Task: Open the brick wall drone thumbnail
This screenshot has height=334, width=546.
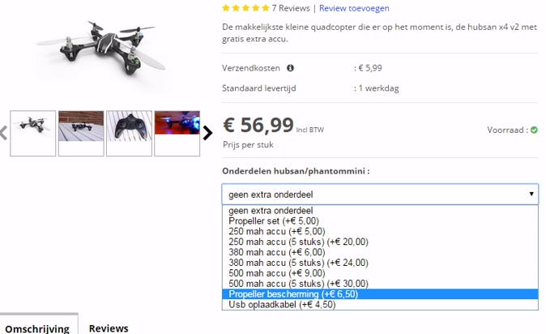Action: 81,133
